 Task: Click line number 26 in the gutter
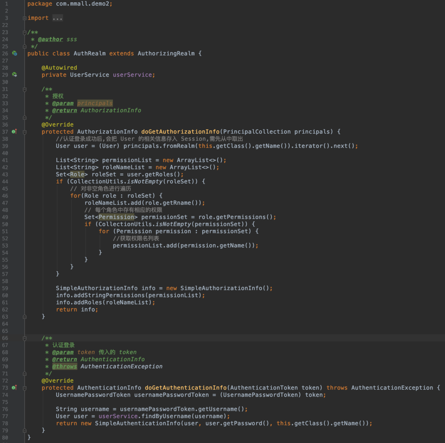tap(5, 54)
